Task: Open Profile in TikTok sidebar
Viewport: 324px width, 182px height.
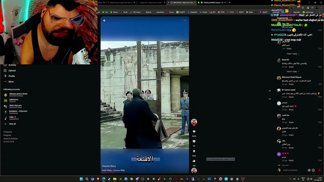Action: coord(10,76)
